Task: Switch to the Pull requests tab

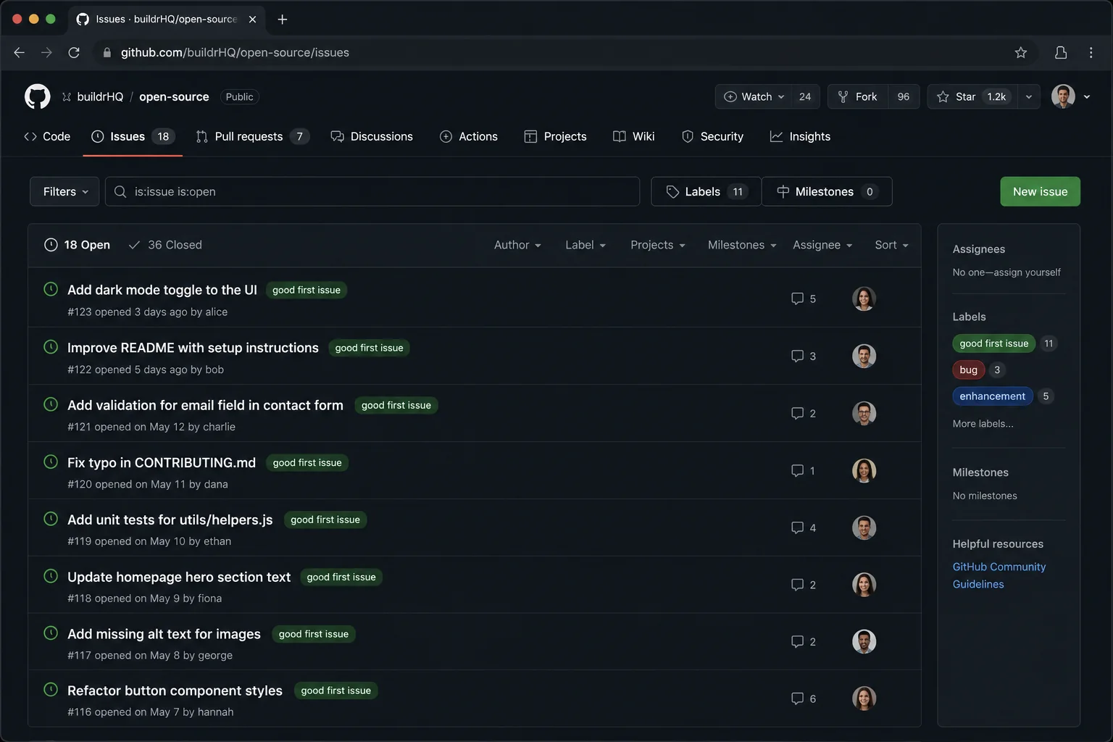Action: (252, 136)
